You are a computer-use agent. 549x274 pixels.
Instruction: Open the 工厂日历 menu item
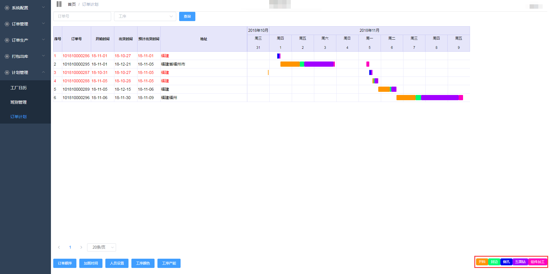pyautogui.click(x=19, y=88)
